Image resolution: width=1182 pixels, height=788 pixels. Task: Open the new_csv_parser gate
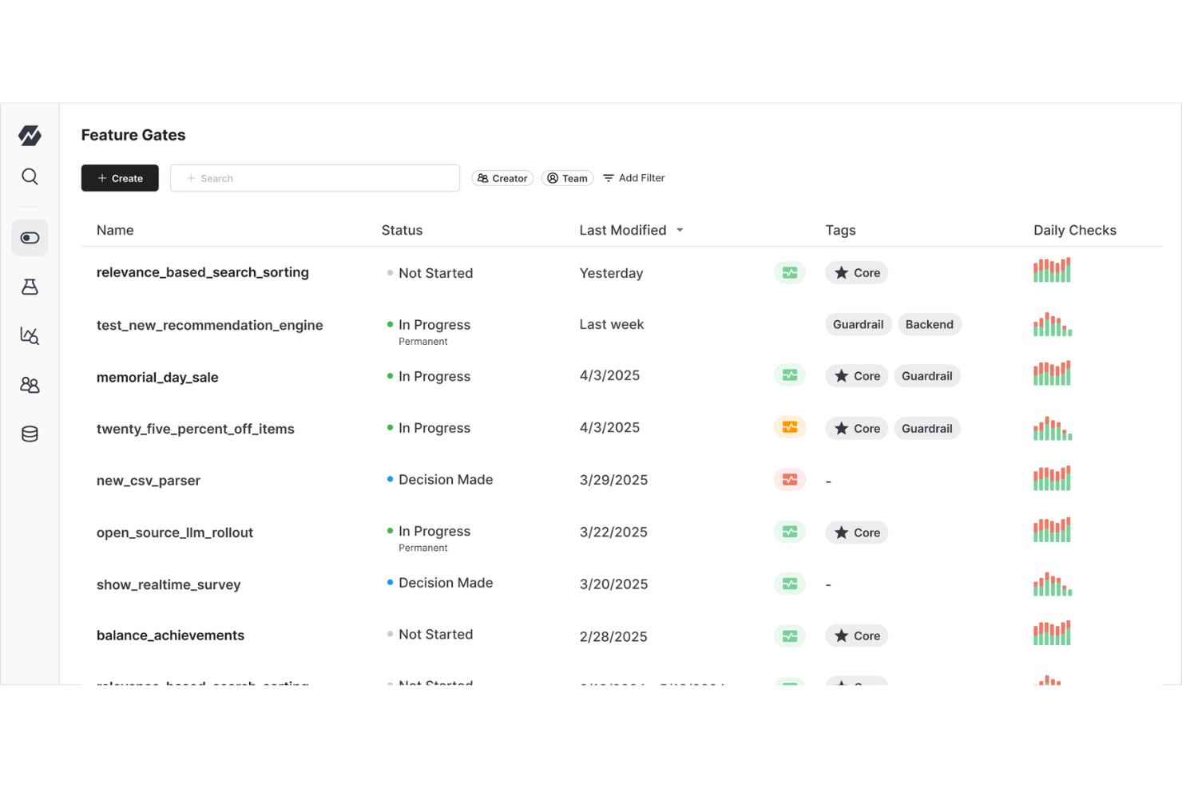coord(149,481)
